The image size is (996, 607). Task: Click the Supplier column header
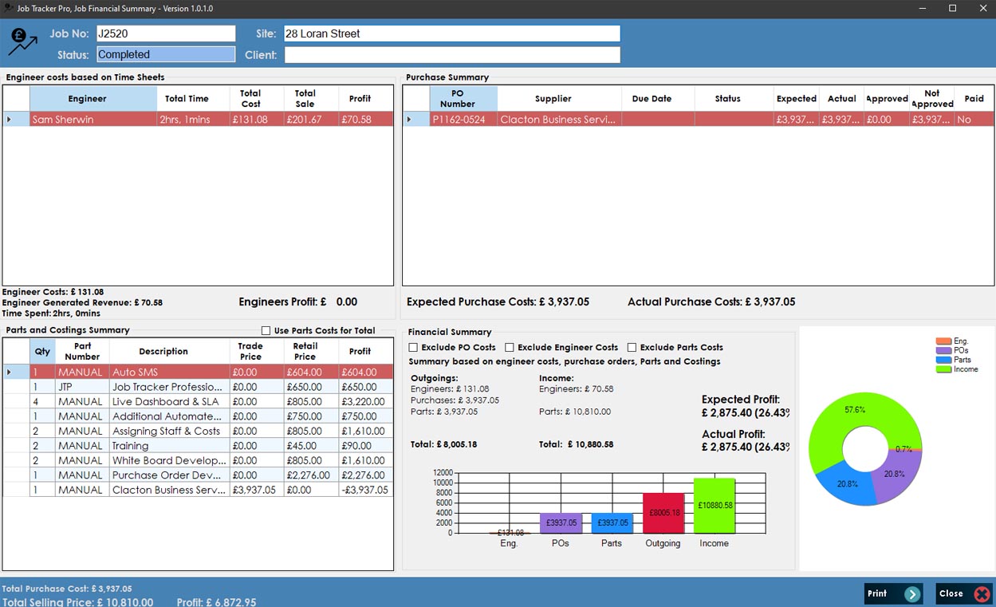[x=559, y=99]
